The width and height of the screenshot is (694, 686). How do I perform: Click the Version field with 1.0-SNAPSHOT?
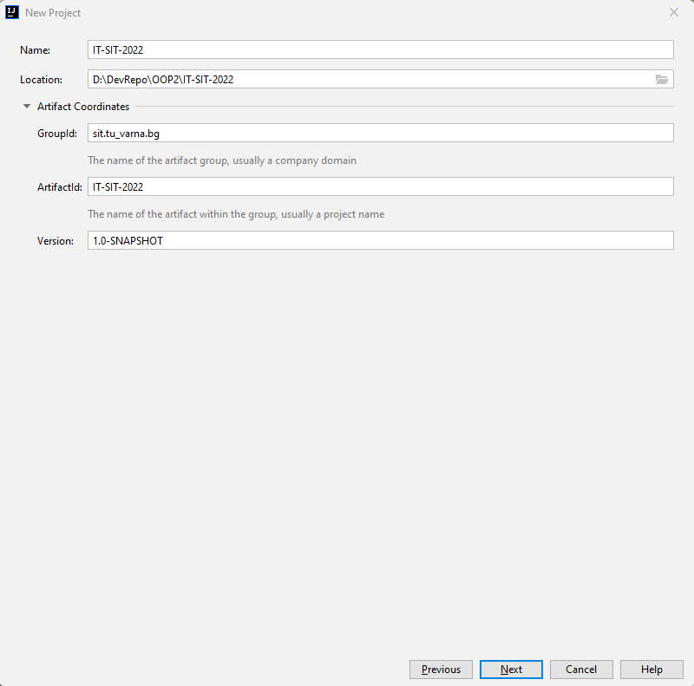pyautogui.click(x=381, y=240)
